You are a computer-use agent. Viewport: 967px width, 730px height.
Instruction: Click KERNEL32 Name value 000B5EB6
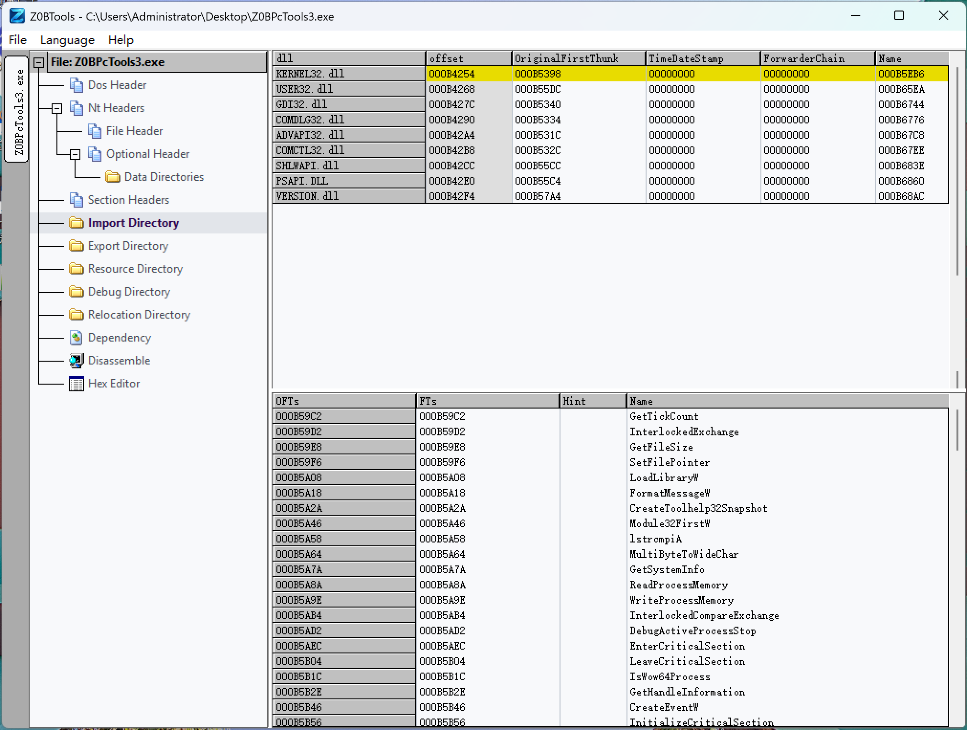[x=901, y=74]
